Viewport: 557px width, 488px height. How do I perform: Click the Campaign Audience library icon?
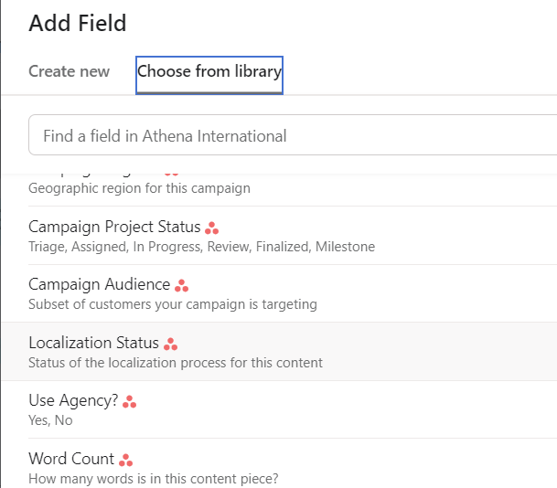pos(182,286)
